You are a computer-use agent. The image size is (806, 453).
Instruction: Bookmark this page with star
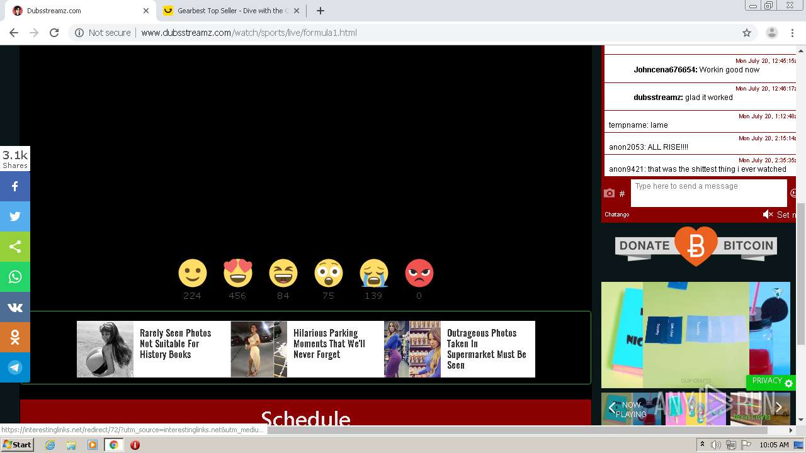747,33
